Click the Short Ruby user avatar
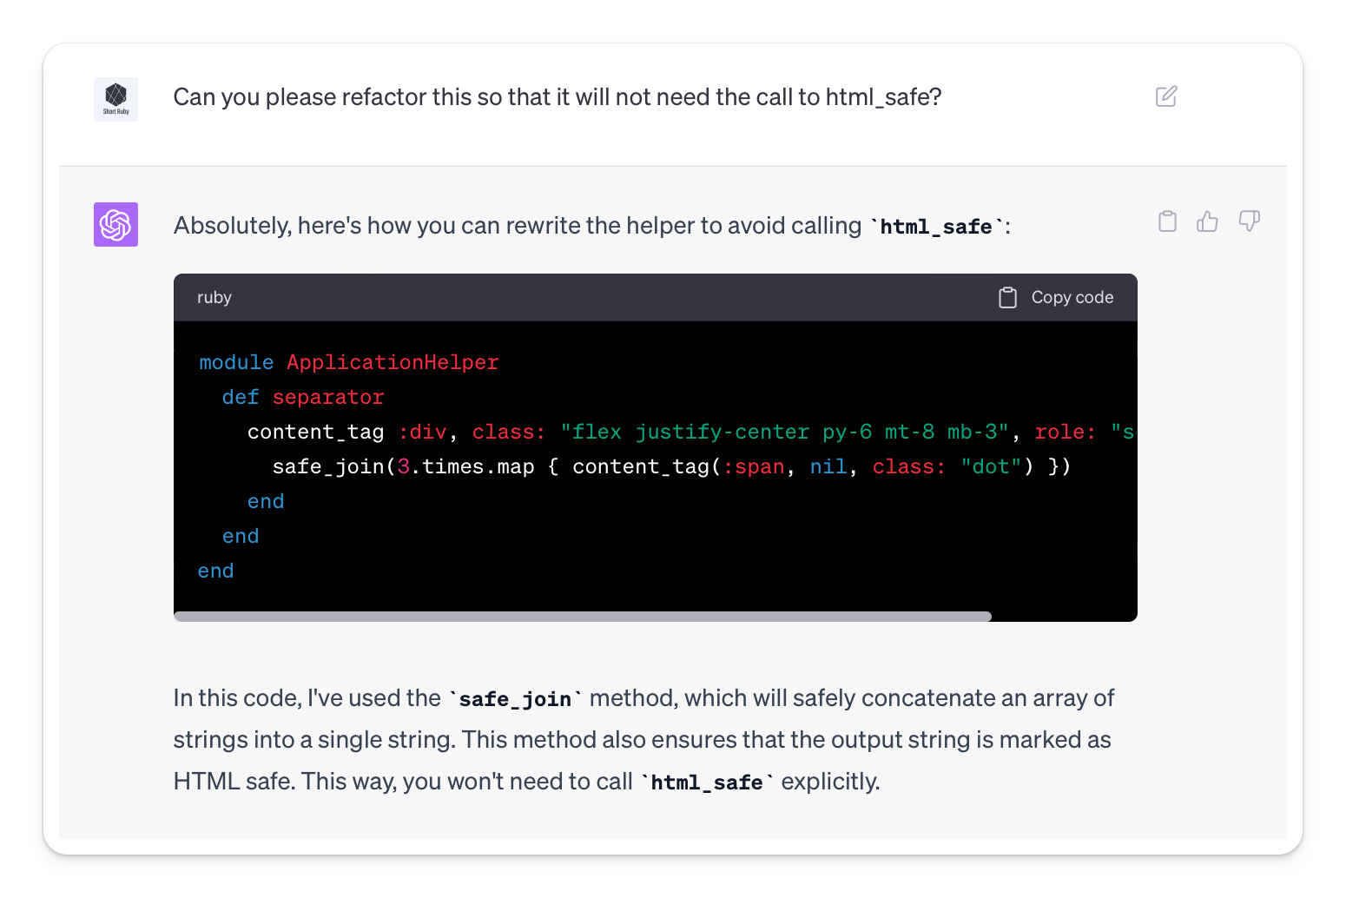 [115, 99]
